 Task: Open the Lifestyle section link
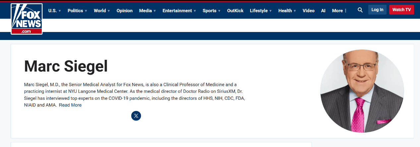point(259,11)
